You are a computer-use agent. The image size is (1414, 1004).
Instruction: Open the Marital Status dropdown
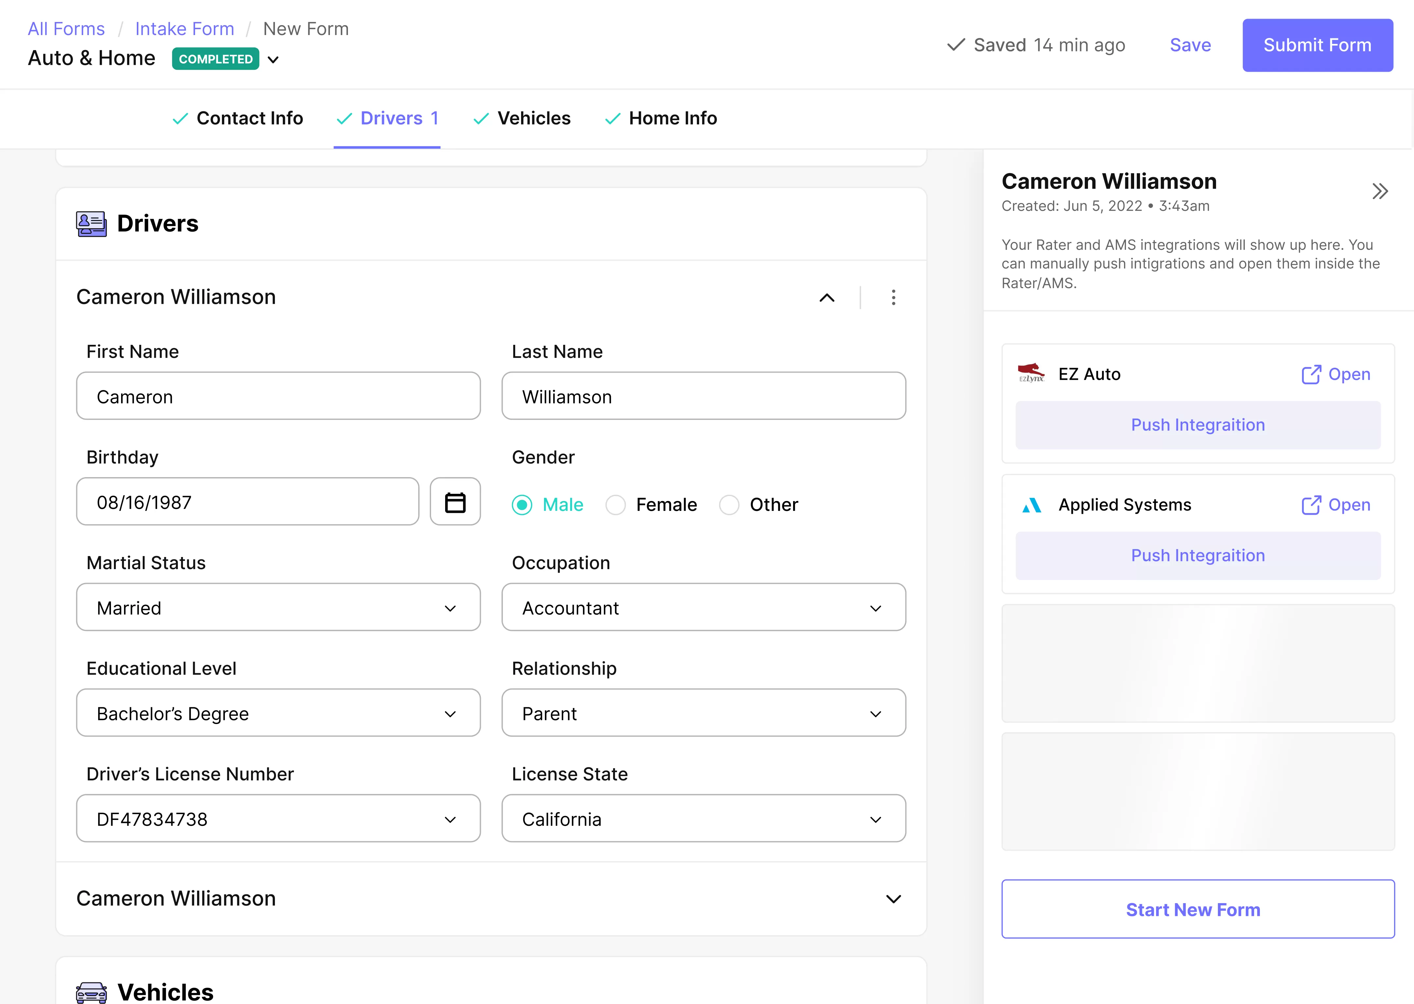[x=278, y=607]
